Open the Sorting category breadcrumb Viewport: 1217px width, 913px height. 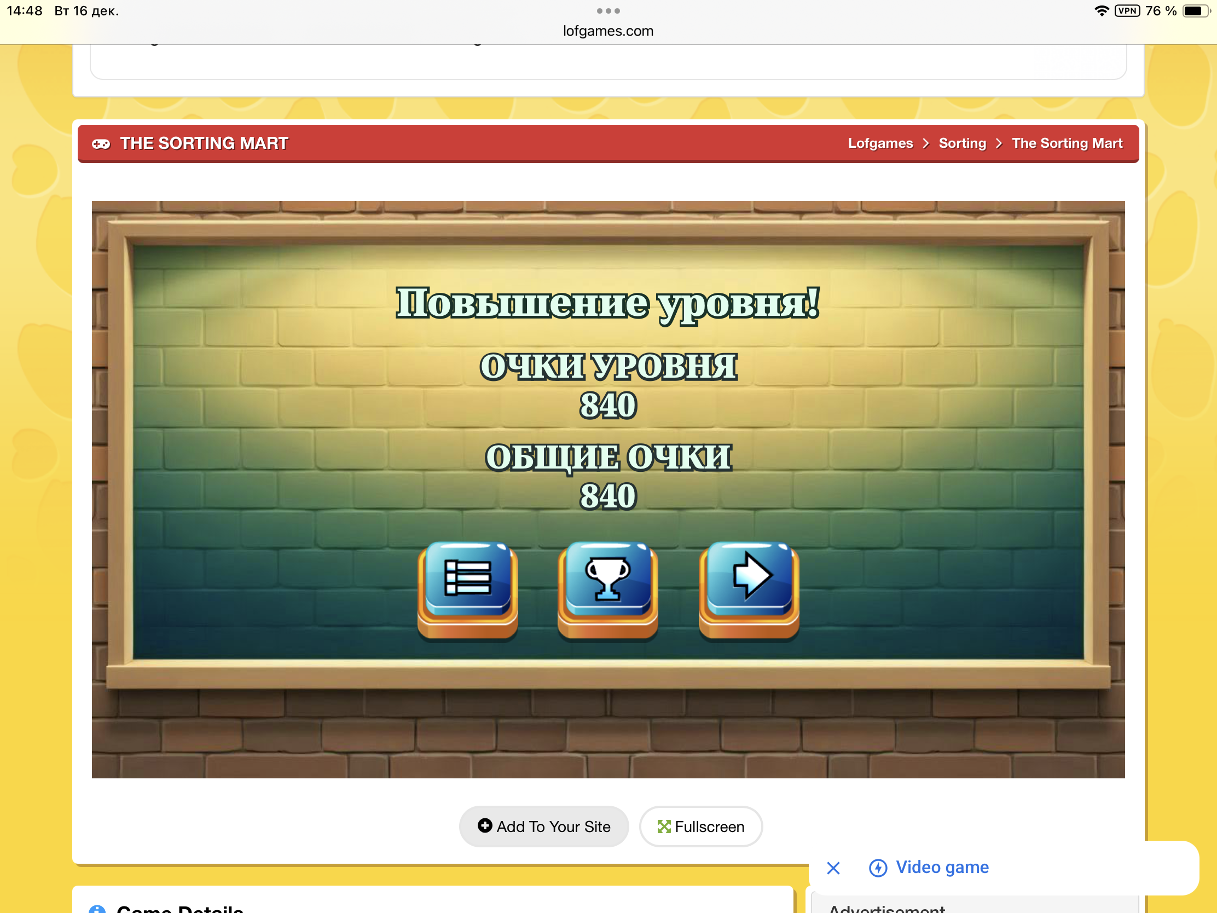961,143
